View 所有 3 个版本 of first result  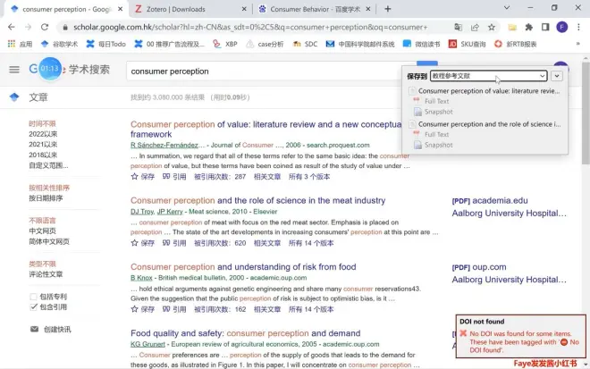[x=309, y=177]
